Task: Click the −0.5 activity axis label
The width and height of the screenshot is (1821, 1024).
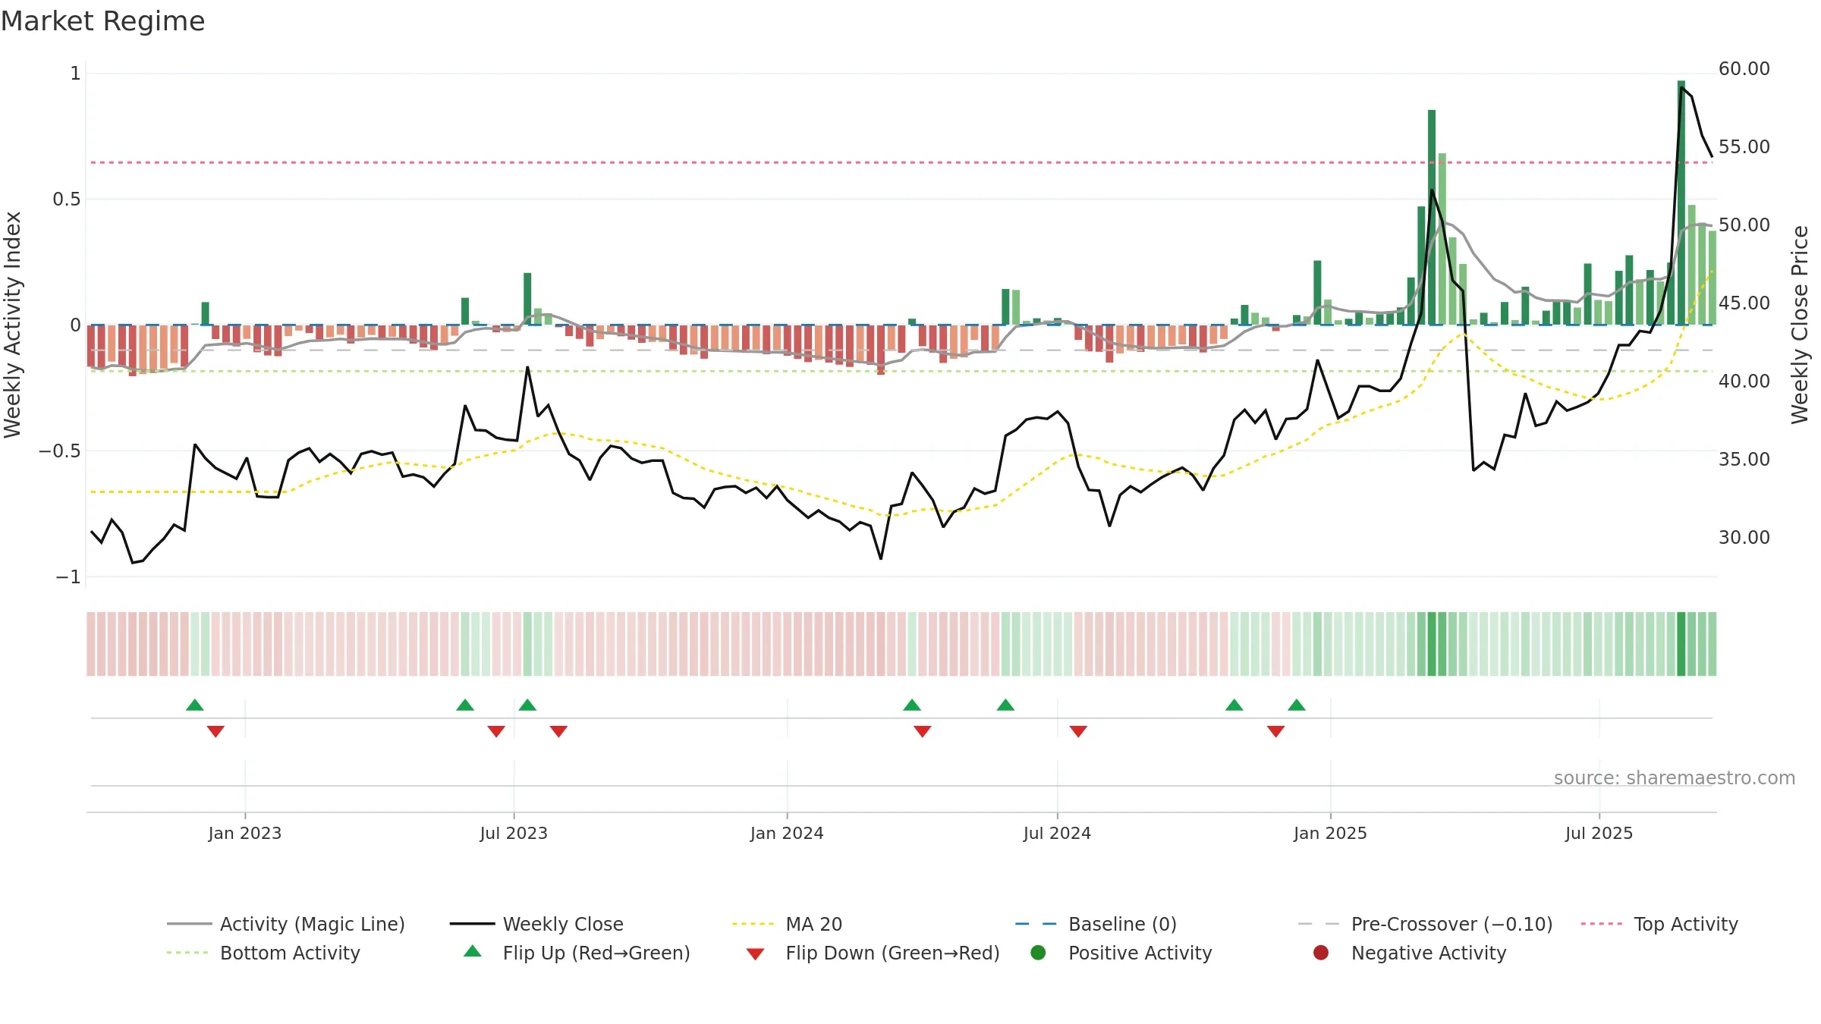Action: point(59,451)
